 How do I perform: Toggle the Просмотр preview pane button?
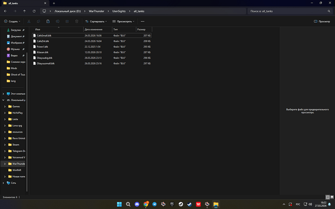(x=322, y=21)
